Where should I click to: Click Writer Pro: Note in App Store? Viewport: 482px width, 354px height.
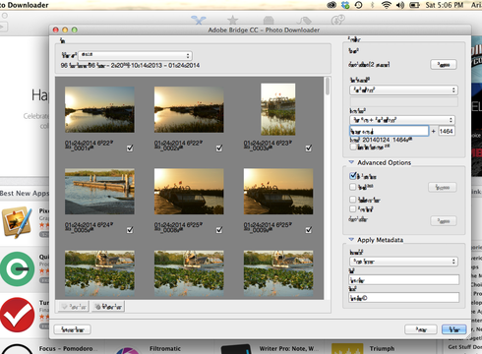click(x=289, y=348)
